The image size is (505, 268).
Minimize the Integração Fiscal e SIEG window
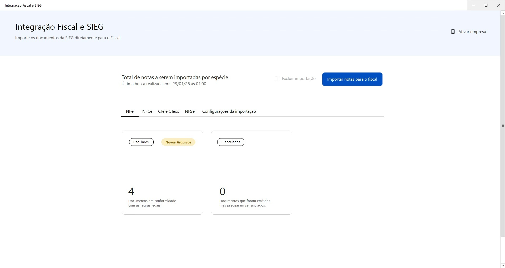(473, 5)
